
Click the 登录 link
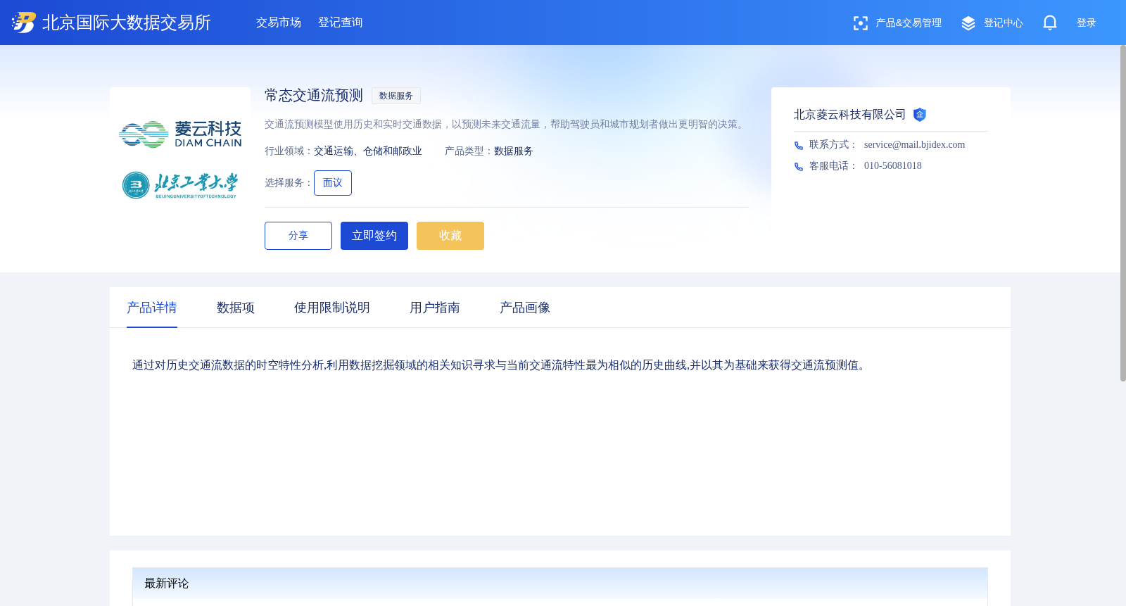pos(1086,23)
